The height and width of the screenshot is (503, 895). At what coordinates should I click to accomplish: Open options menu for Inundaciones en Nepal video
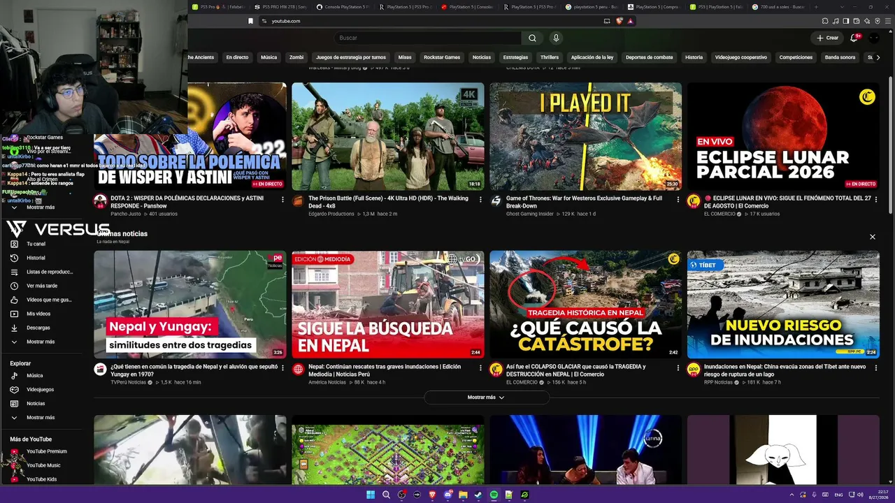tap(876, 367)
